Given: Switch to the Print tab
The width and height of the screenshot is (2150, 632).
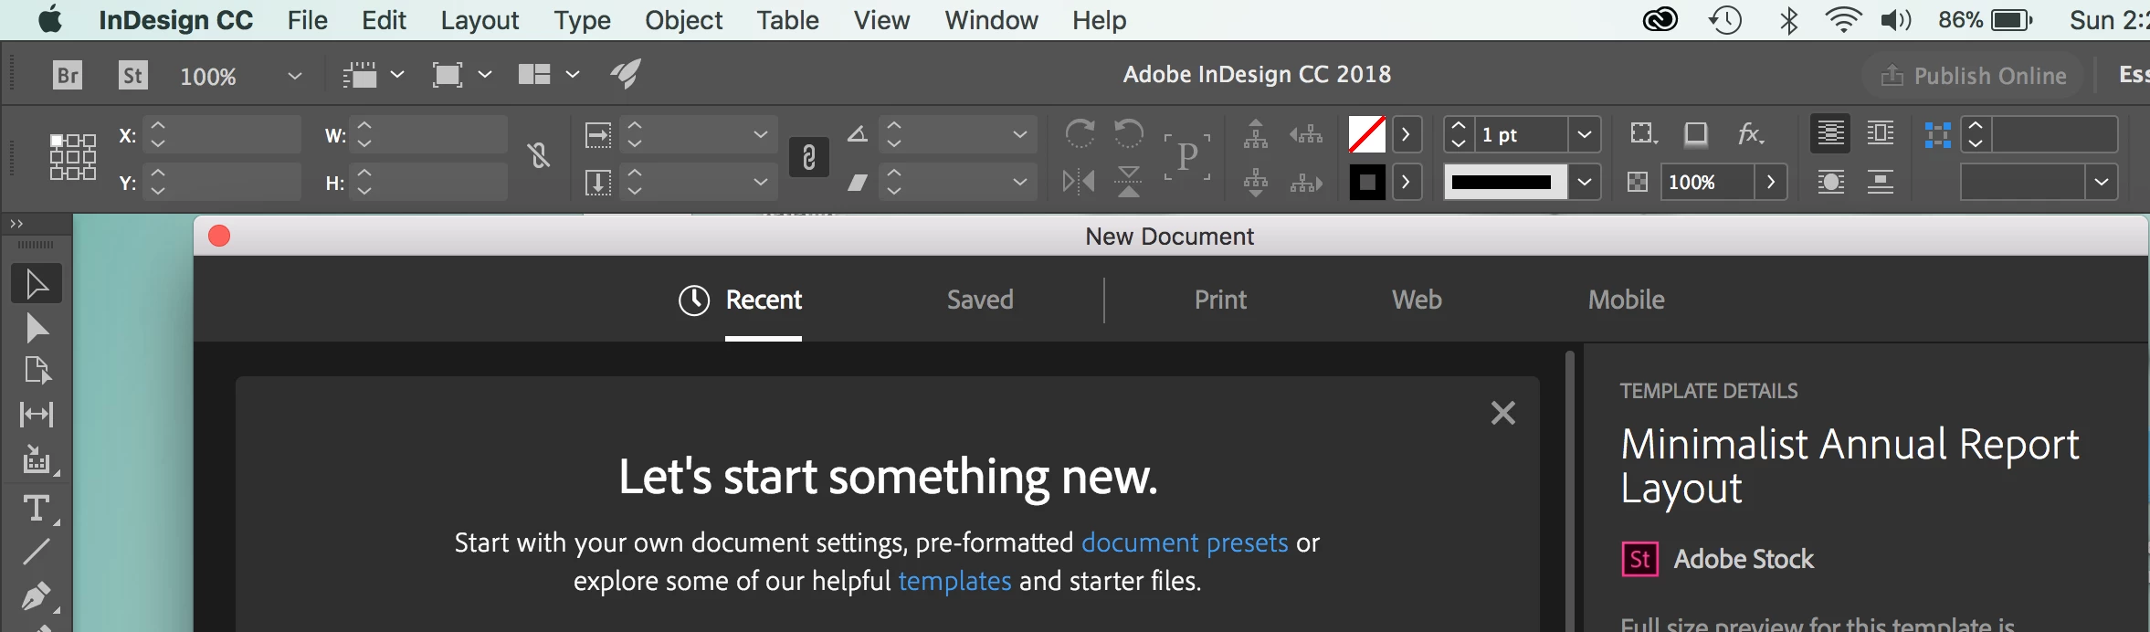Looking at the screenshot, I should pos(1220,300).
